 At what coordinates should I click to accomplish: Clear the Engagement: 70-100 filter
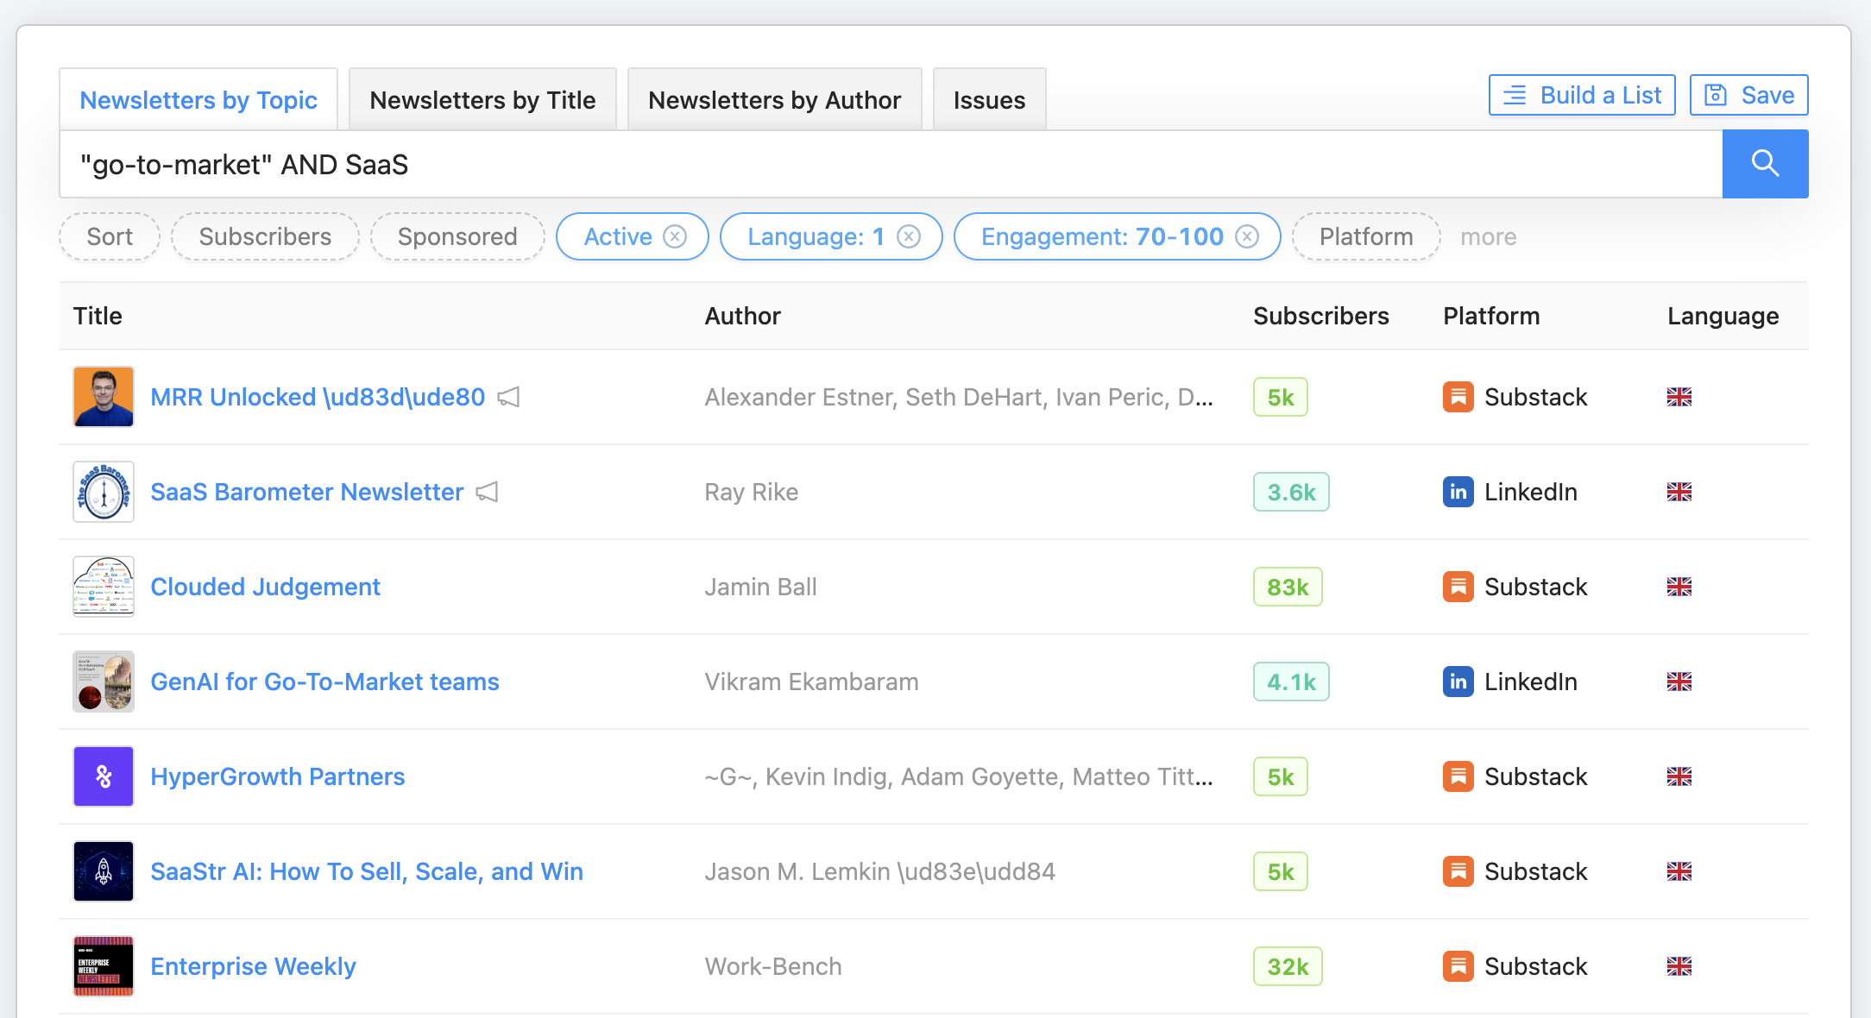click(x=1246, y=236)
